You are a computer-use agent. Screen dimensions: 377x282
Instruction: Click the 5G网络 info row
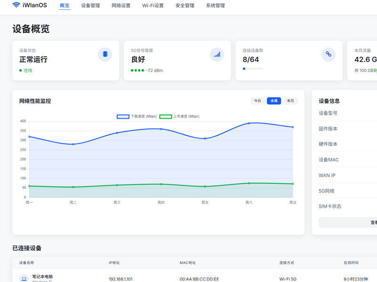(x=348, y=191)
